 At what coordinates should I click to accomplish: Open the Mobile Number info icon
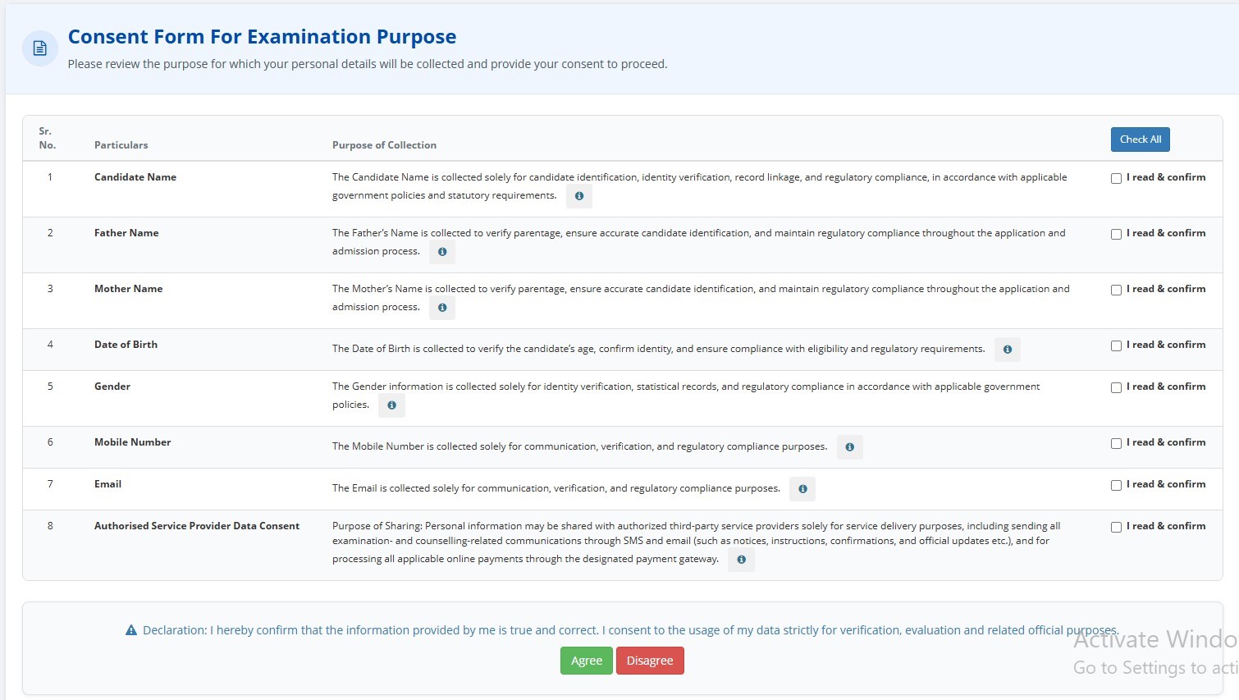point(850,447)
